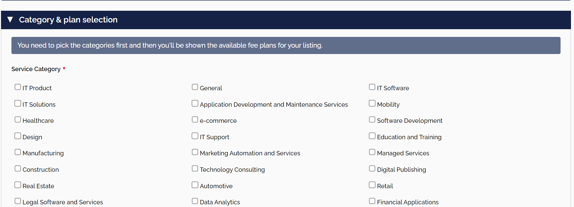Select the Digital Publishing checkbox
Image resolution: width=574 pixels, height=207 pixels.
pos(372,169)
